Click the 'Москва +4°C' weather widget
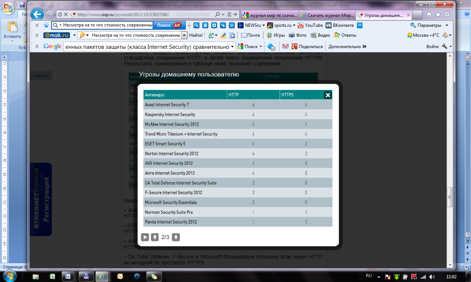 point(423,35)
